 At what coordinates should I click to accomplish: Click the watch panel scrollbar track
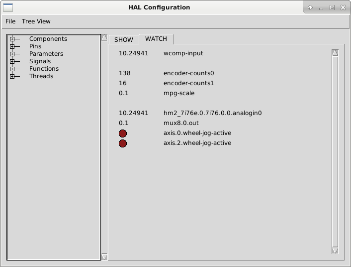pos(335,151)
